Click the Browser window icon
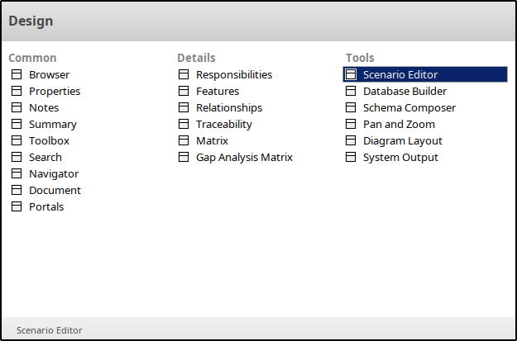This screenshot has width=517, height=341. click(17, 74)
